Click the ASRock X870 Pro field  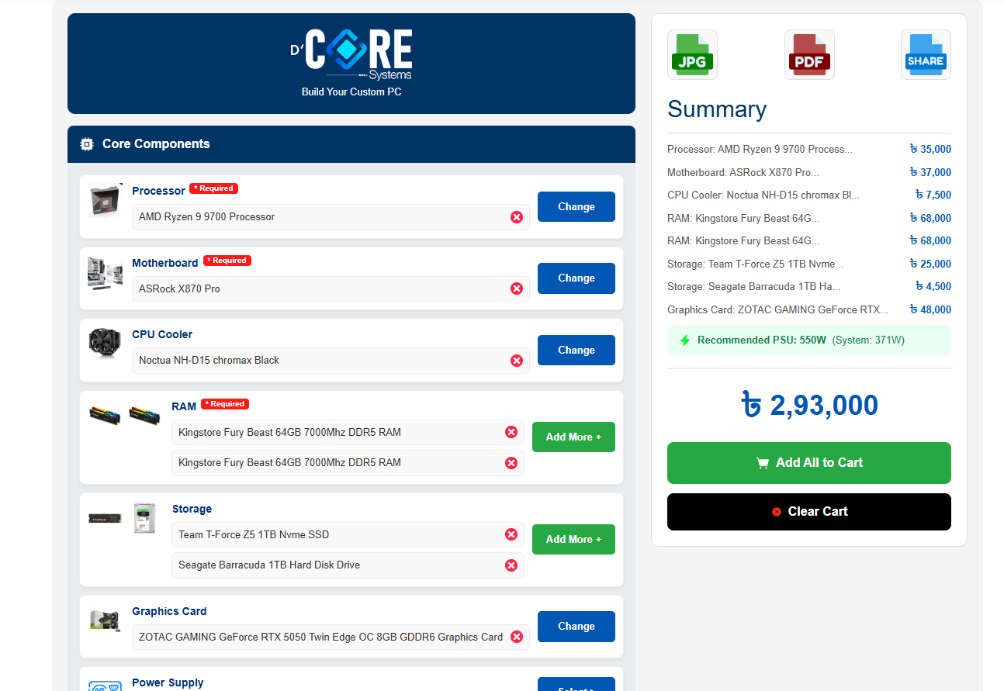point(331,289)
